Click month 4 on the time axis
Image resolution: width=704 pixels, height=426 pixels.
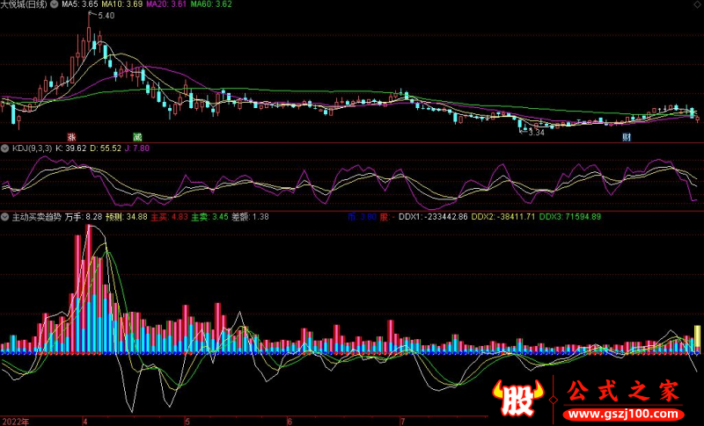click(x=85, y=422)
